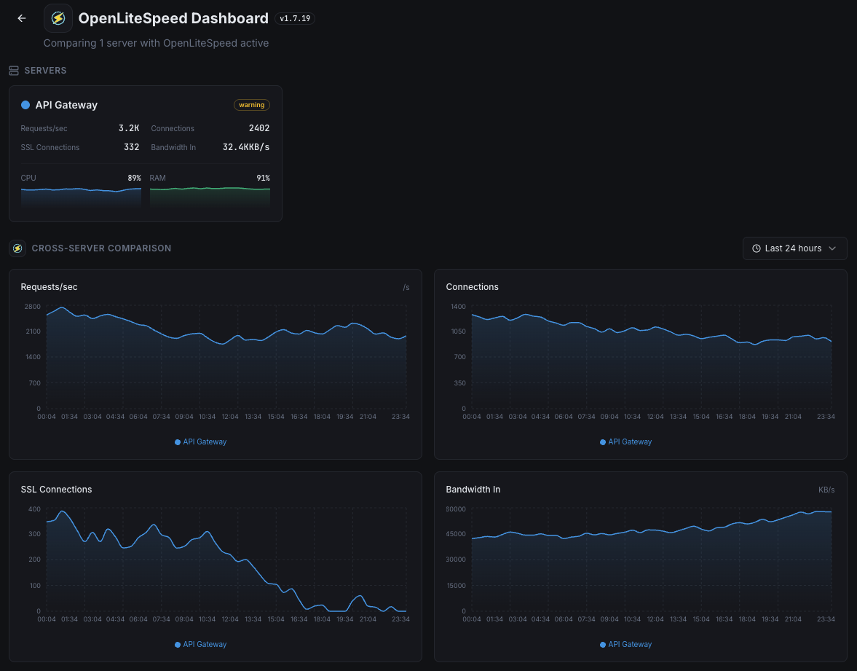Viewport: 857px width, 671px height.
Task: Click the CPU 89% sparkline graph
Action: (x=81, y=195)
